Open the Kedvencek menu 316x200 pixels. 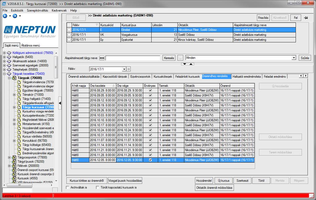click(59, 10)
